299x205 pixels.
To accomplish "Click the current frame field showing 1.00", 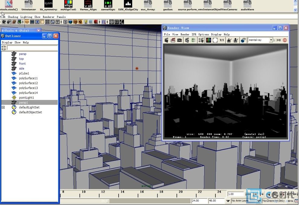I will click(x=235, y=194).
